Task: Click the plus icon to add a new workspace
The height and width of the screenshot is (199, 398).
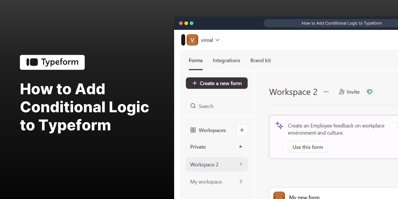Action: 242,130
